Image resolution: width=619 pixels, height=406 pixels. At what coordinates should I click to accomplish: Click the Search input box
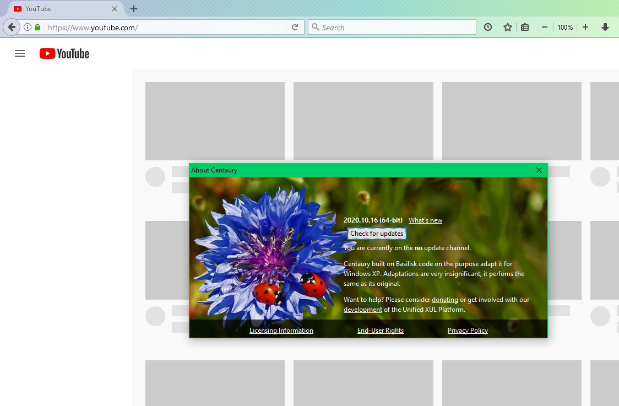(392, 27)
